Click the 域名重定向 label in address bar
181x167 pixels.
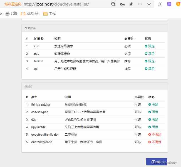pos(13,4)
